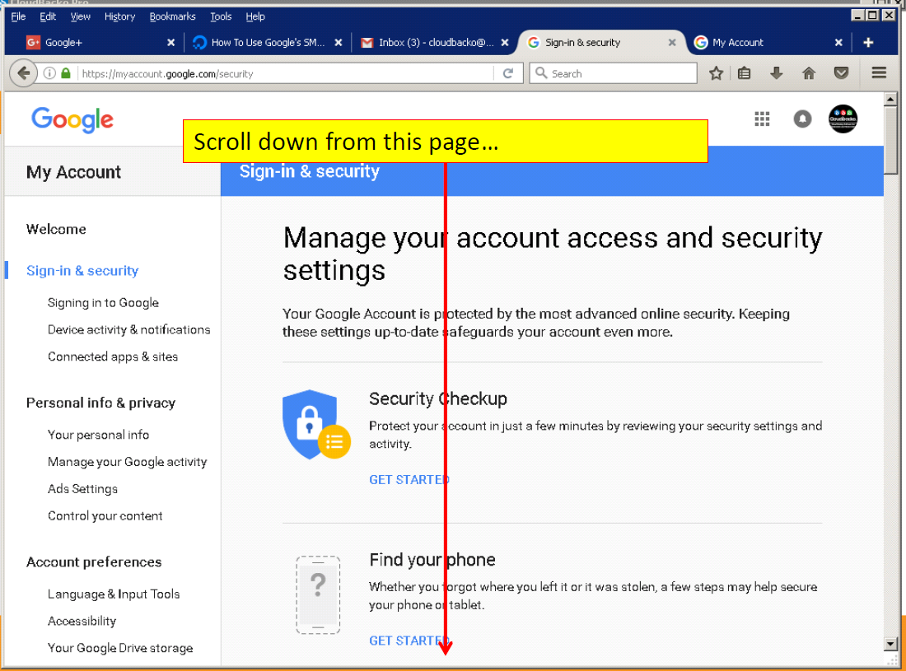The height and width of the screenshot is (671, 906).
Task: Click the Security Checkup shield icon
Action: point(316,425)
